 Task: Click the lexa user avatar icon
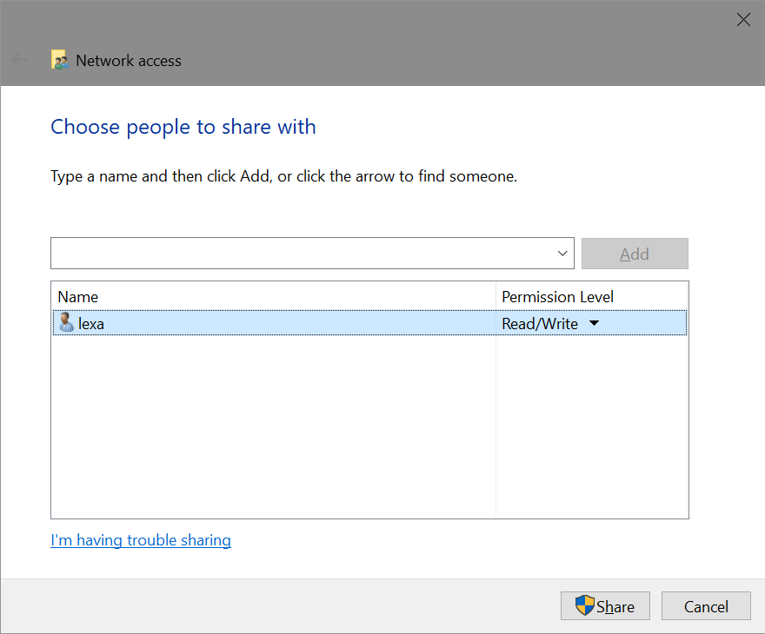point(66,323)
